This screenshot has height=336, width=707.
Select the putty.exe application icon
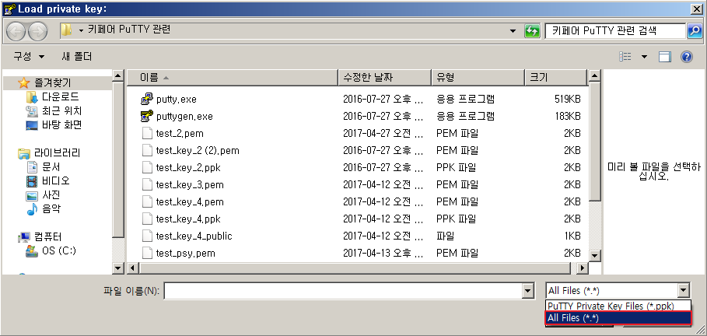tap(148, 99)
